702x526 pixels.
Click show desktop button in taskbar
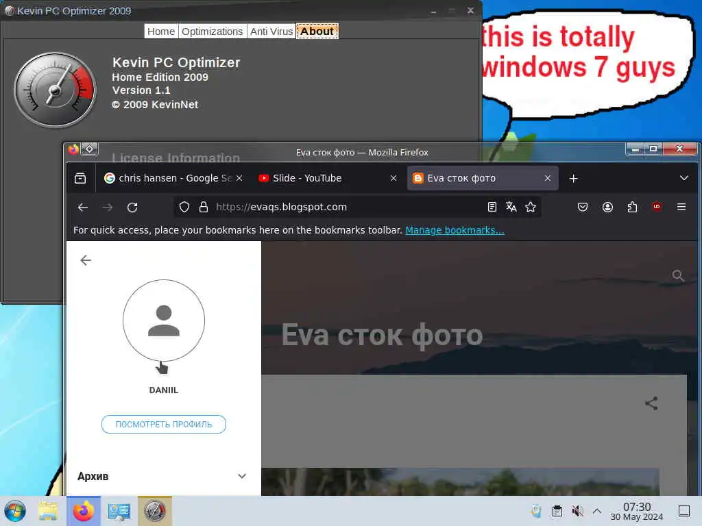(684, 511)
